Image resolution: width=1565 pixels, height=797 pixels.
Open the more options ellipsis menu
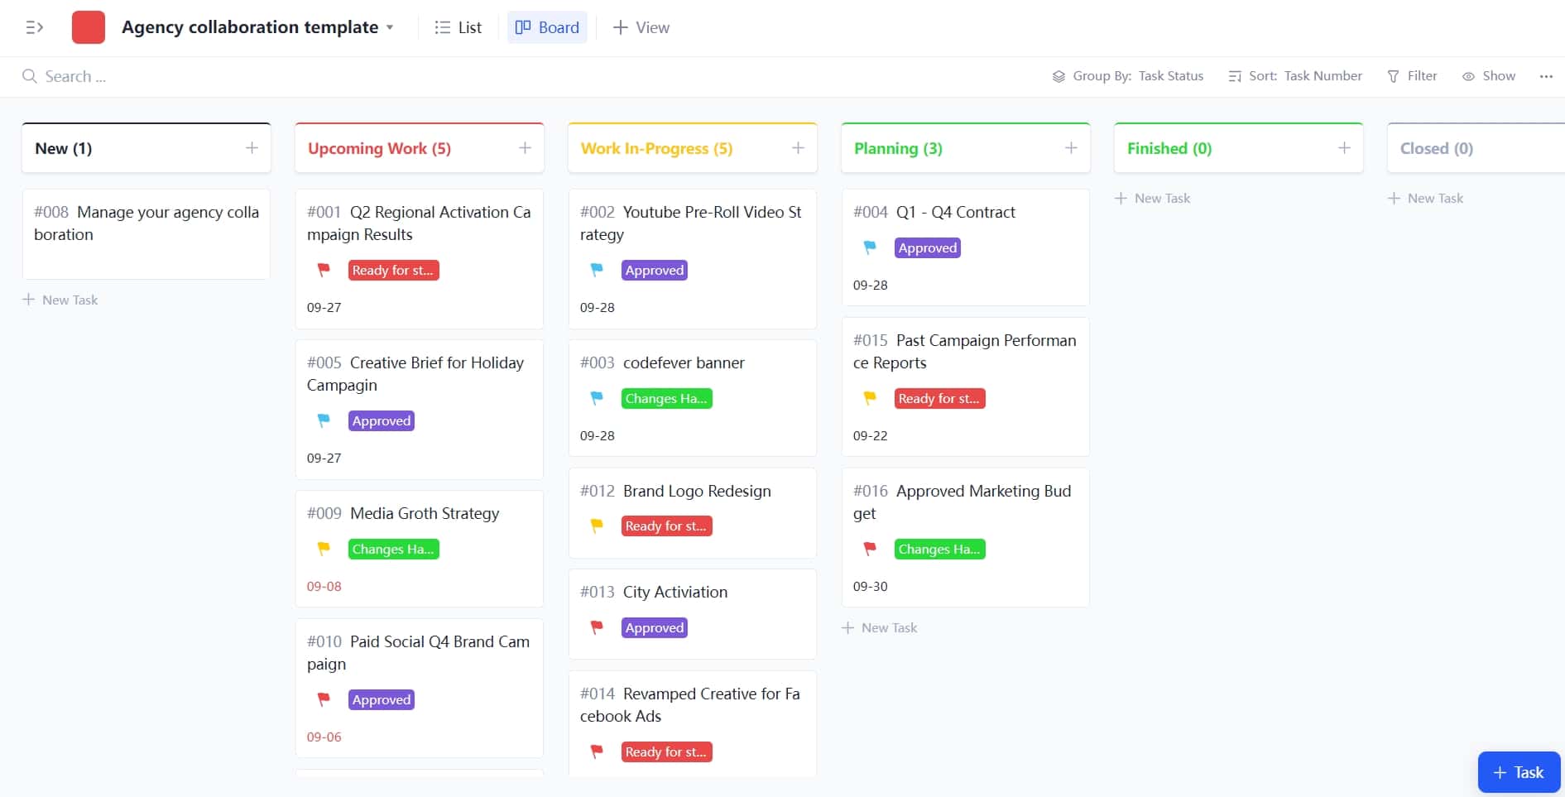coord(1546,76)
